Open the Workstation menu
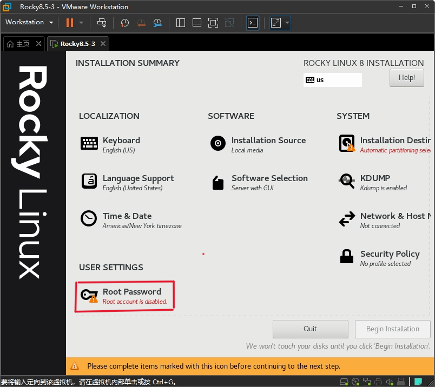 (x=29, y=22)
